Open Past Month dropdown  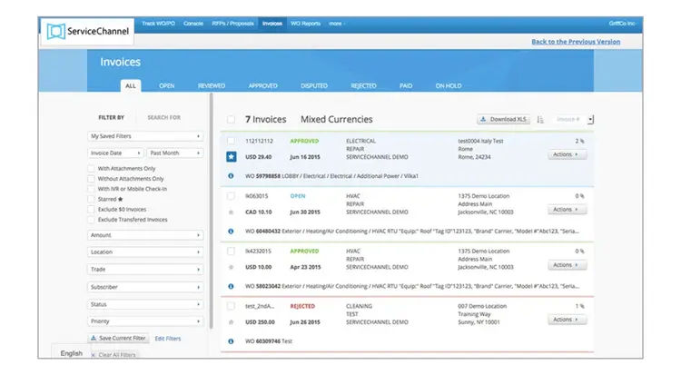174,153
